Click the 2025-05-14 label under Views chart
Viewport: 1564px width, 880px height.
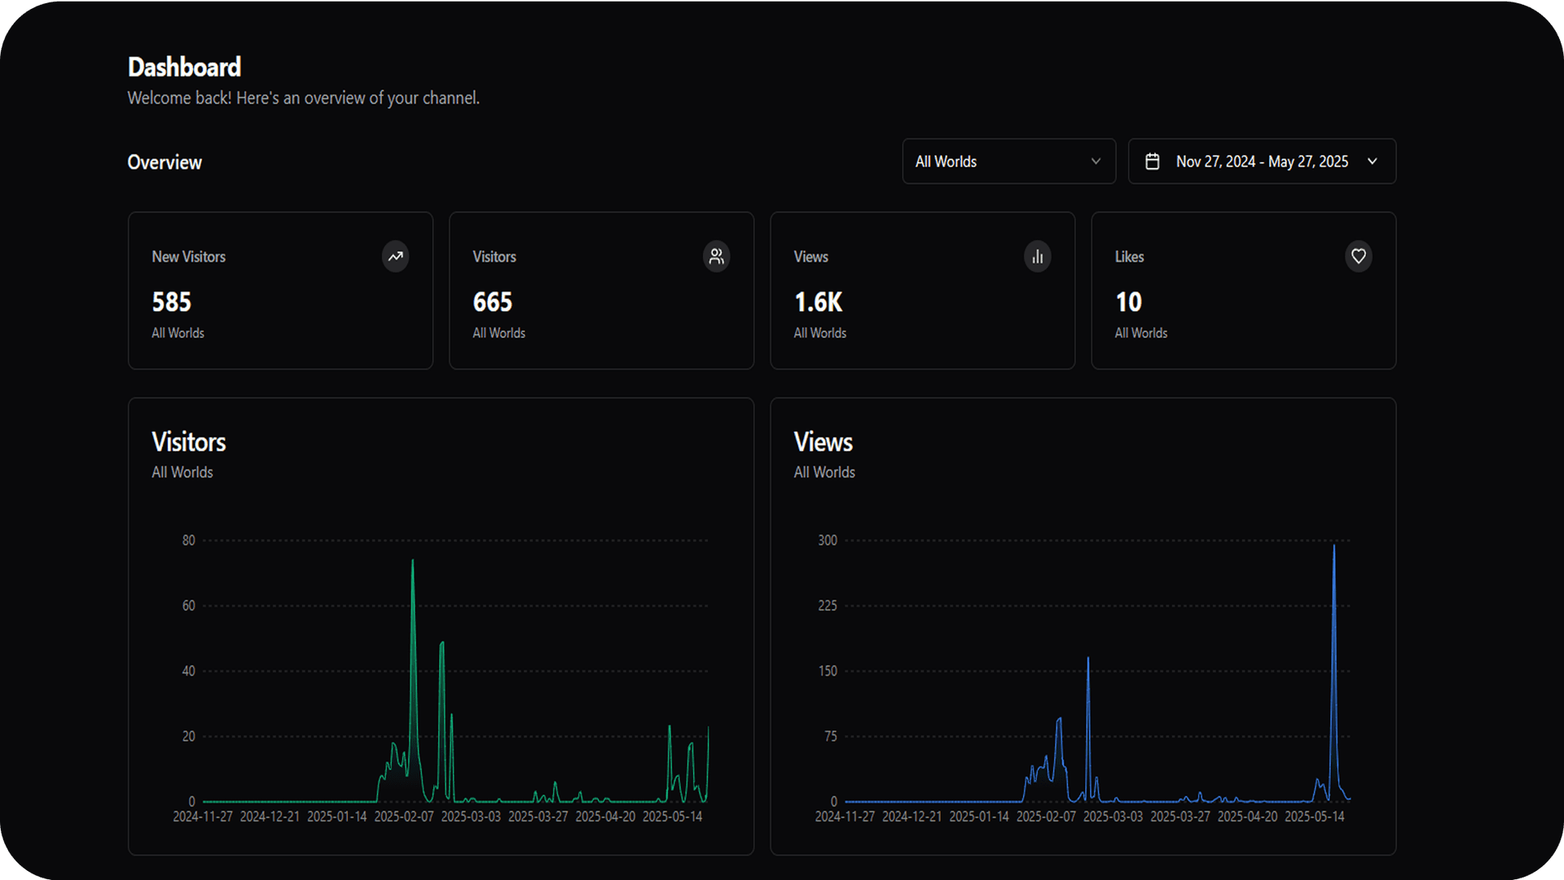1314,817
